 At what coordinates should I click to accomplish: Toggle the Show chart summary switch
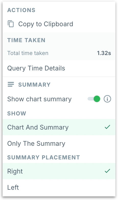click(94, 99)
